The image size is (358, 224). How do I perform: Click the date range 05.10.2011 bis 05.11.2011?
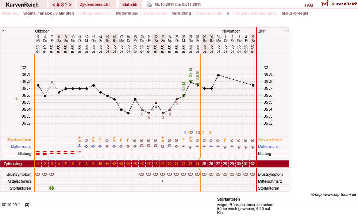click(178, 4)
